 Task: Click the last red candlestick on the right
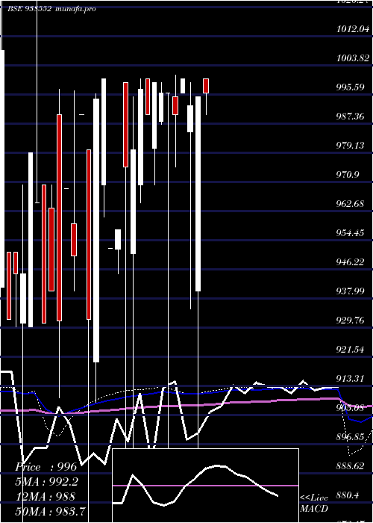click(206, 86)
